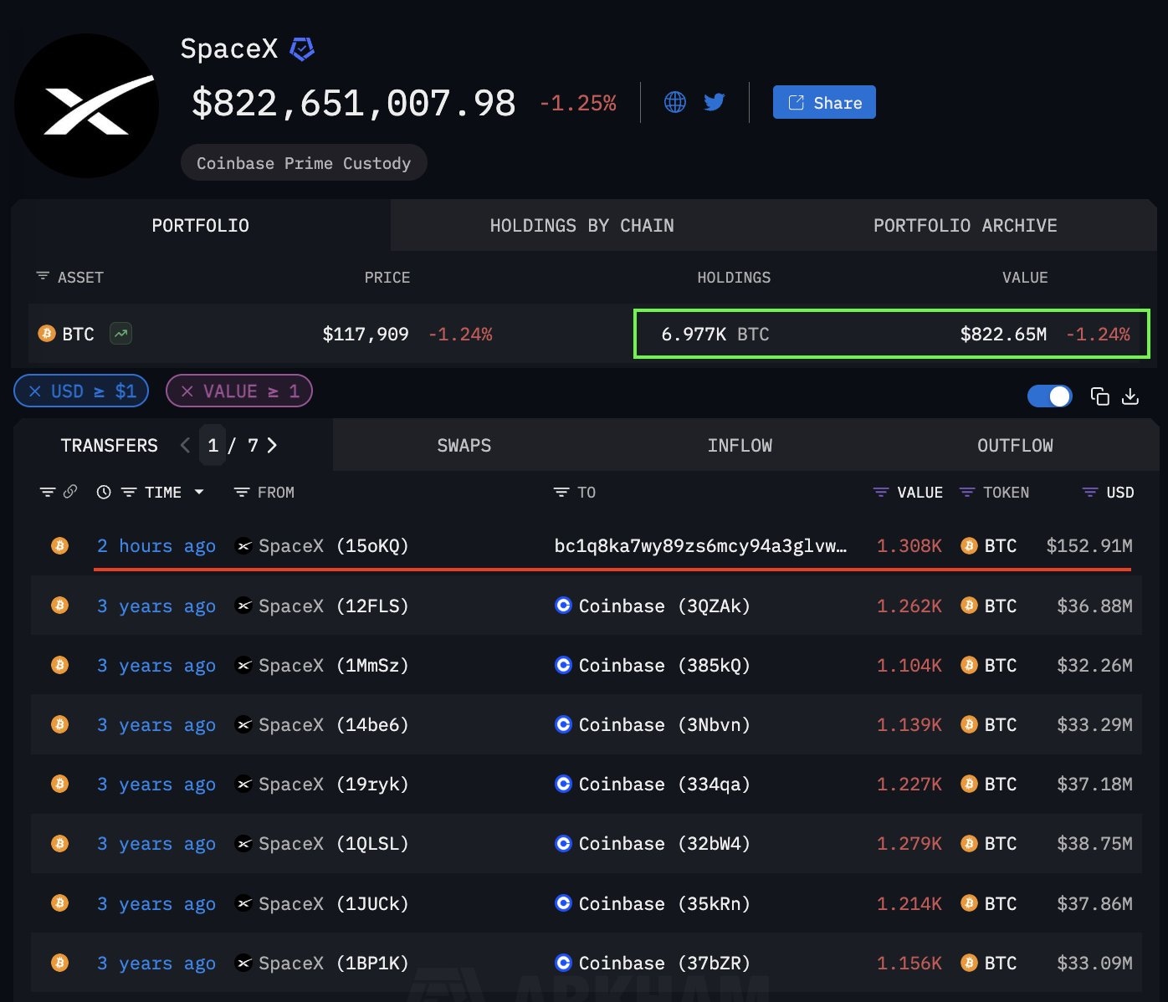Open the SpaceX website globe icon
Viewport: 1168px width, 1002px height.
[x=675, y=102]
